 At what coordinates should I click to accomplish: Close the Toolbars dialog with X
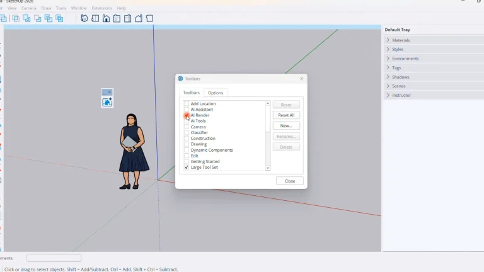click(302, 79)
